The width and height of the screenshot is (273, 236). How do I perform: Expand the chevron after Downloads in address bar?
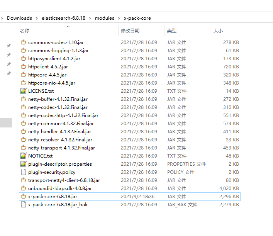click(x=37, y=18)
